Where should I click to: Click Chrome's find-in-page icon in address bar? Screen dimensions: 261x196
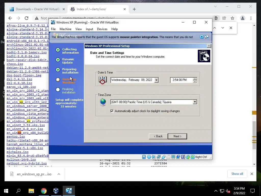coord(216,18)
